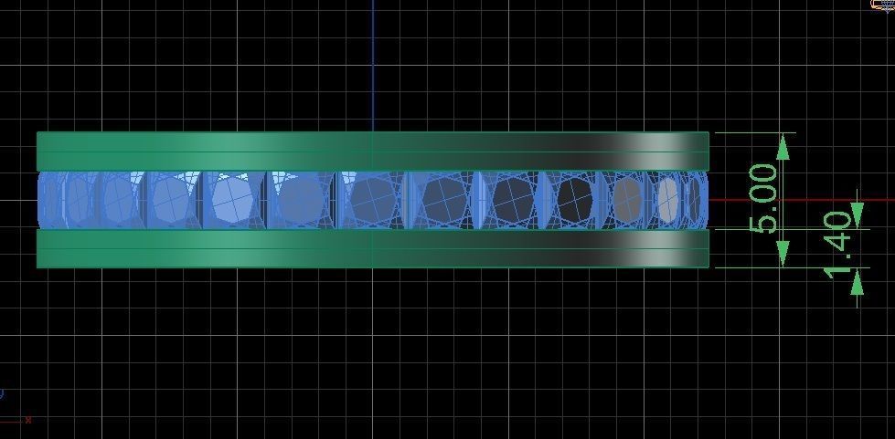Select the lower green metal rail
This screenshot has width=895, height=439.
373,248
